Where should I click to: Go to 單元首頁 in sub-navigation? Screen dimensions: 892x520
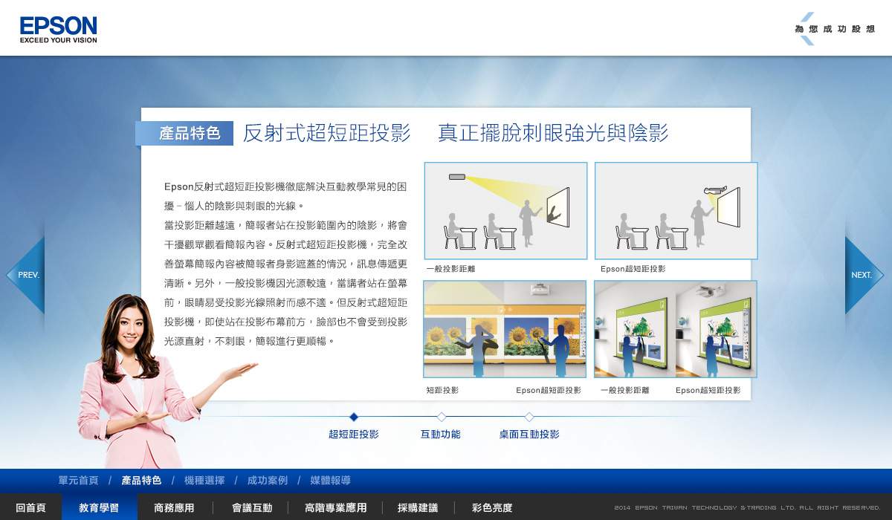(78, 481)
